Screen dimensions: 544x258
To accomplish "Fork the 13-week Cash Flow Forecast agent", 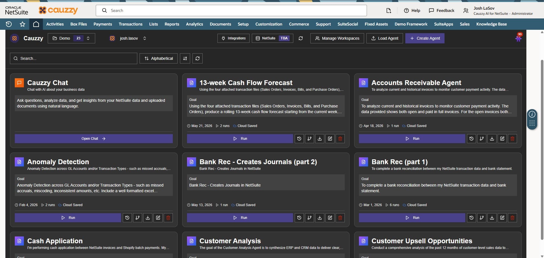I will (310, 139).
